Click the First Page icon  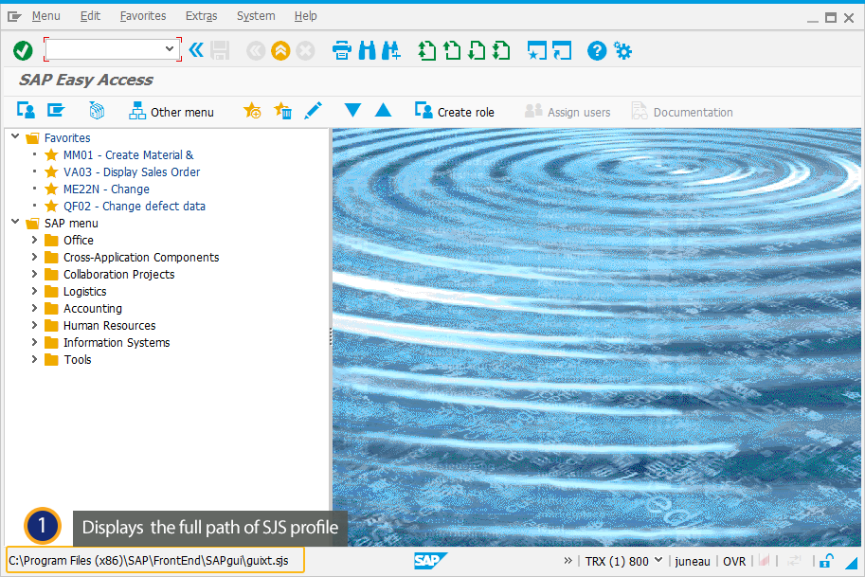click(x=426, y=51)
